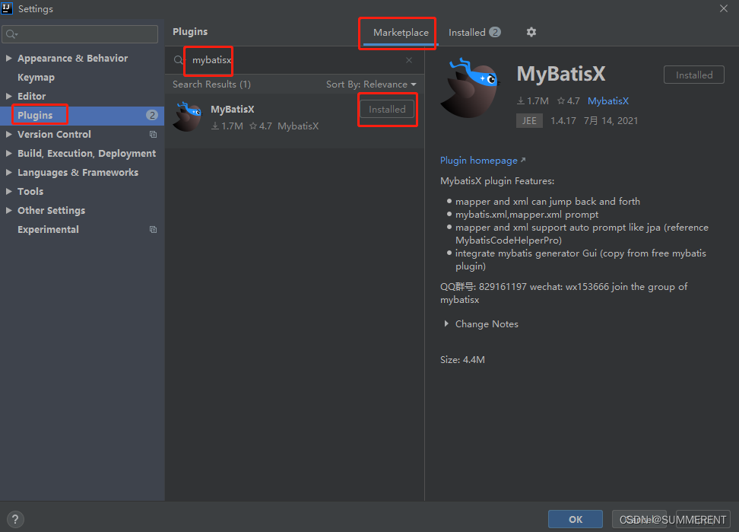Click the JEE tag label

click(x=529, y=121)
